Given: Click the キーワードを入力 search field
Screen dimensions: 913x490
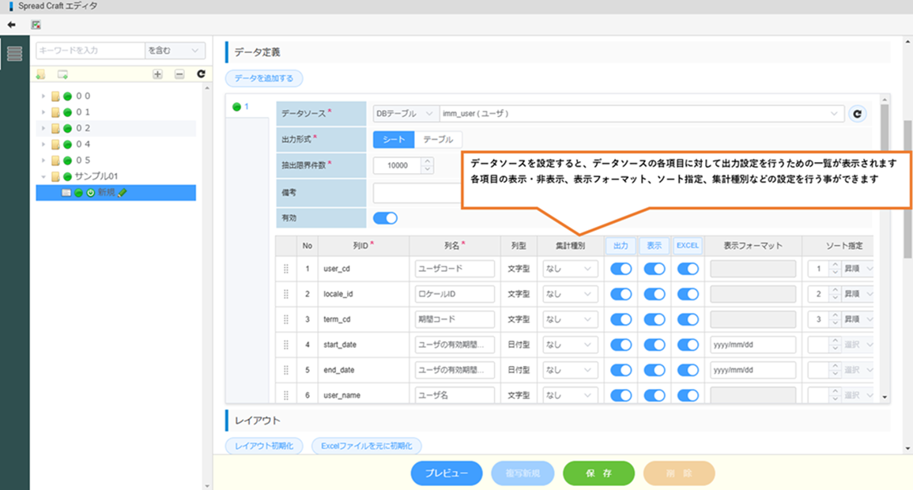Looking at the screenshot, I should click(89, 51).
